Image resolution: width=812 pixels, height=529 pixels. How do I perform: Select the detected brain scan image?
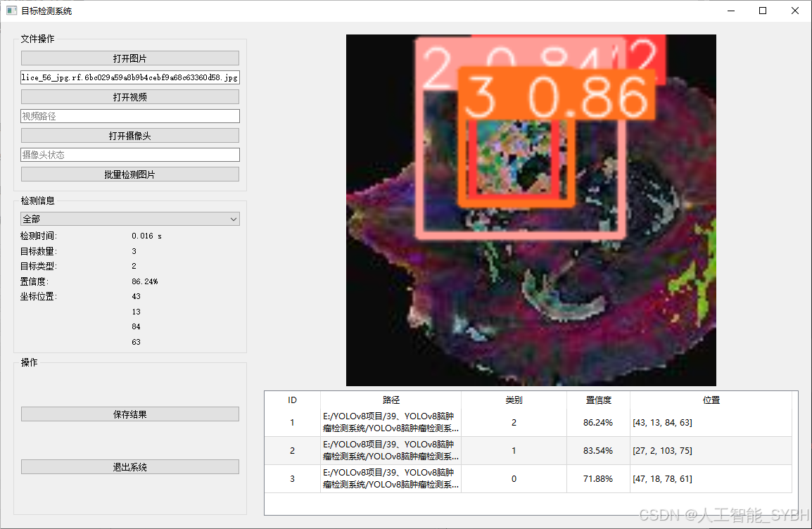point(531,210)
